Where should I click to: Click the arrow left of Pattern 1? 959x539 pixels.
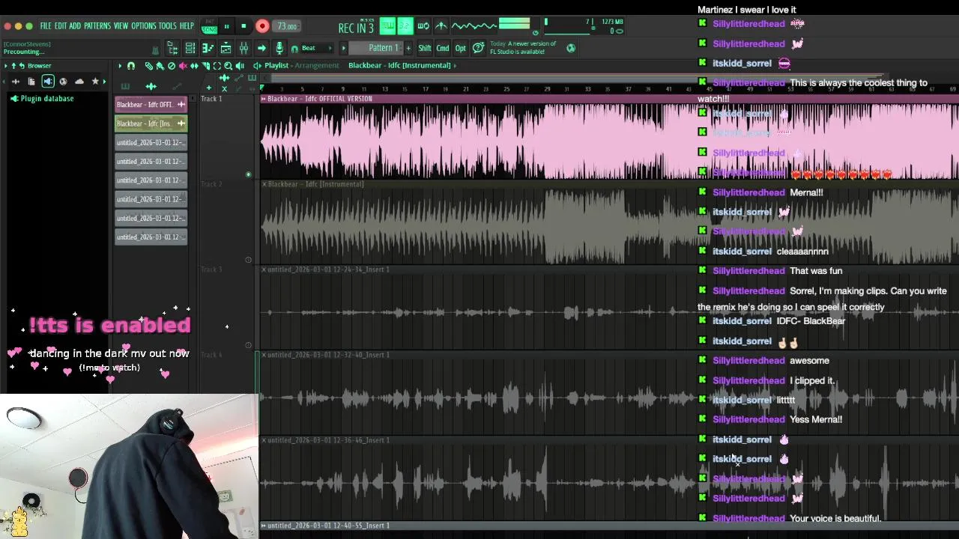coord(344,48)
